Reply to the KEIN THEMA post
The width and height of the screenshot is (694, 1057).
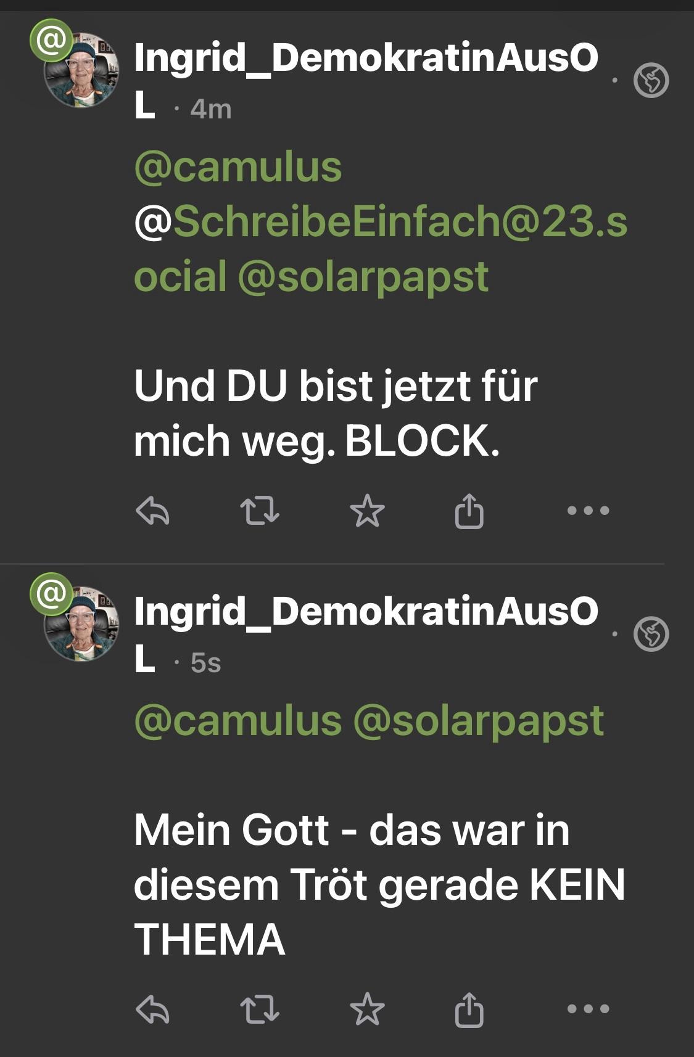[152, 1009]
